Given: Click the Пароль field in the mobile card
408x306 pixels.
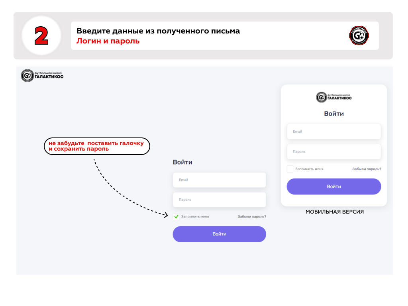Looking at the screenshot, I should 334,151.
